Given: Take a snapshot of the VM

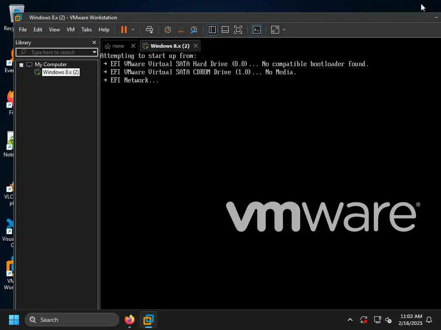Looking at the screenshot, I should click(168, 30).
